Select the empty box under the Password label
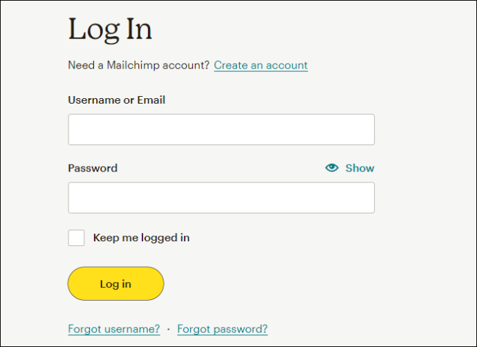Screen dimensions: 477x347 click(221, 198)
